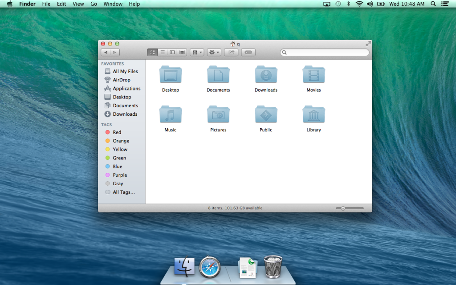Open AirDrop in the sidebar
The width and height of the screenshot is (456, 285).
122,80
